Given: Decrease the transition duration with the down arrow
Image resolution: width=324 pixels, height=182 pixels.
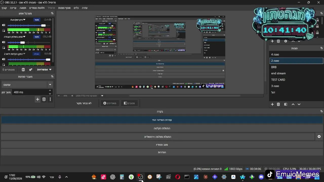Looking at the screenshot, I should (x=50, y=94).
